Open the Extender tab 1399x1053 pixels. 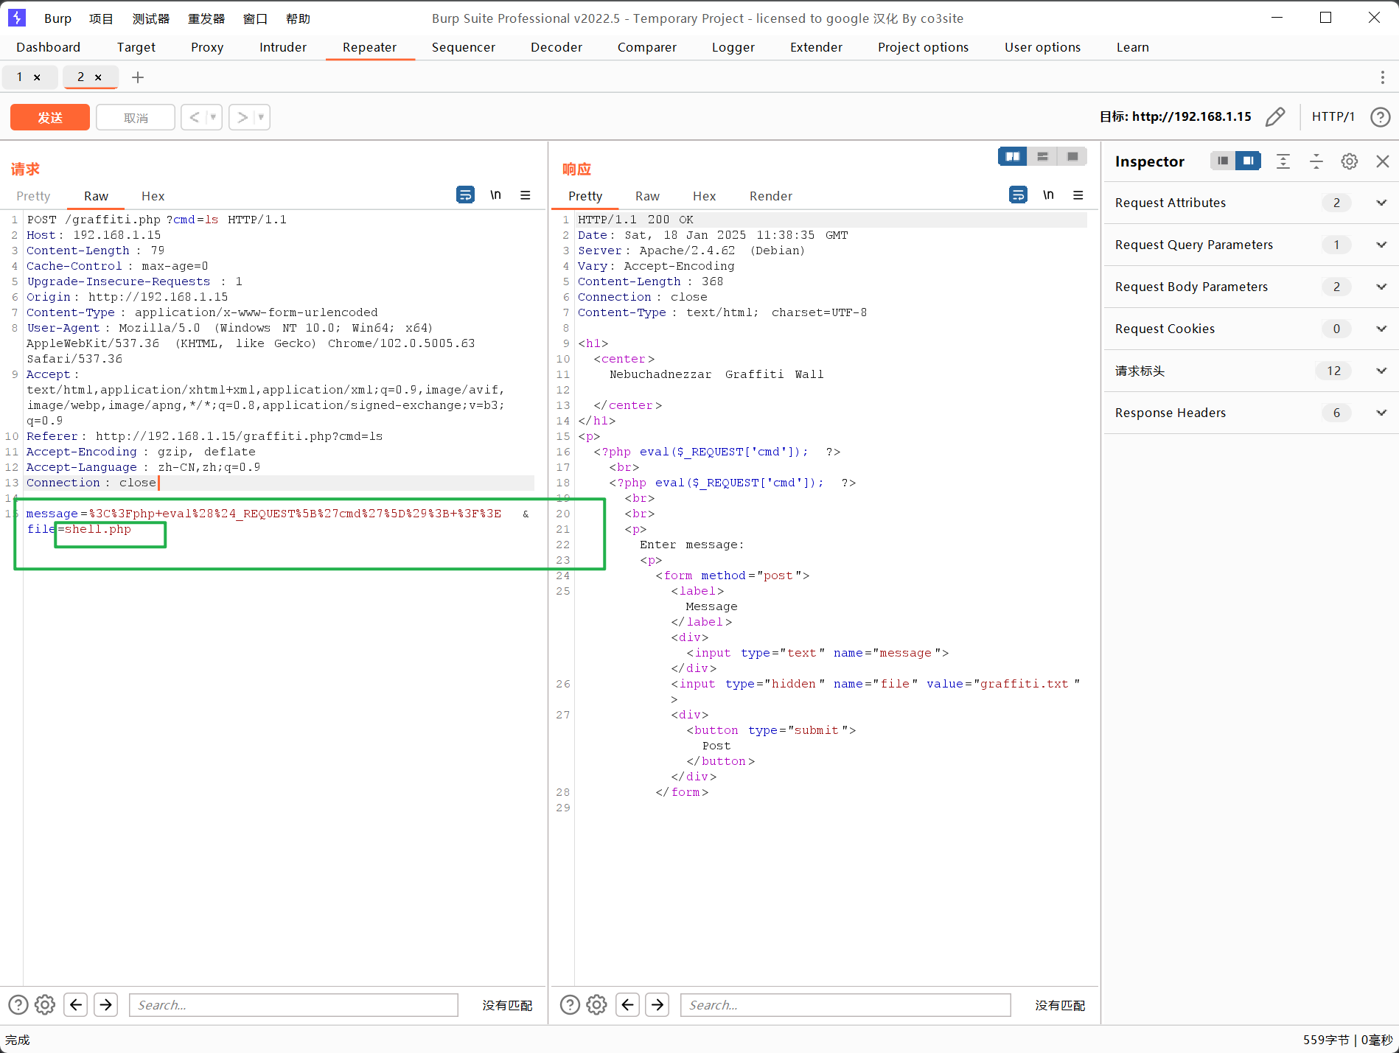pos(816,47)
